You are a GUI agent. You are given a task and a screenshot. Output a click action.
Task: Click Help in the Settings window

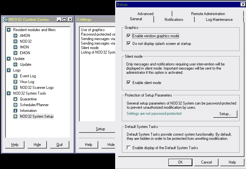click(89, 145)
